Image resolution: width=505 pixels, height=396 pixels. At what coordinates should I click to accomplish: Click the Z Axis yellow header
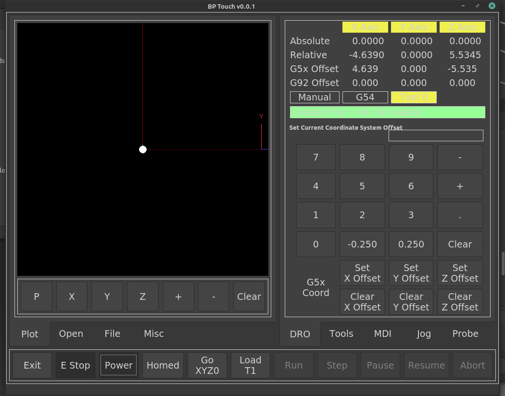(463, 27)
